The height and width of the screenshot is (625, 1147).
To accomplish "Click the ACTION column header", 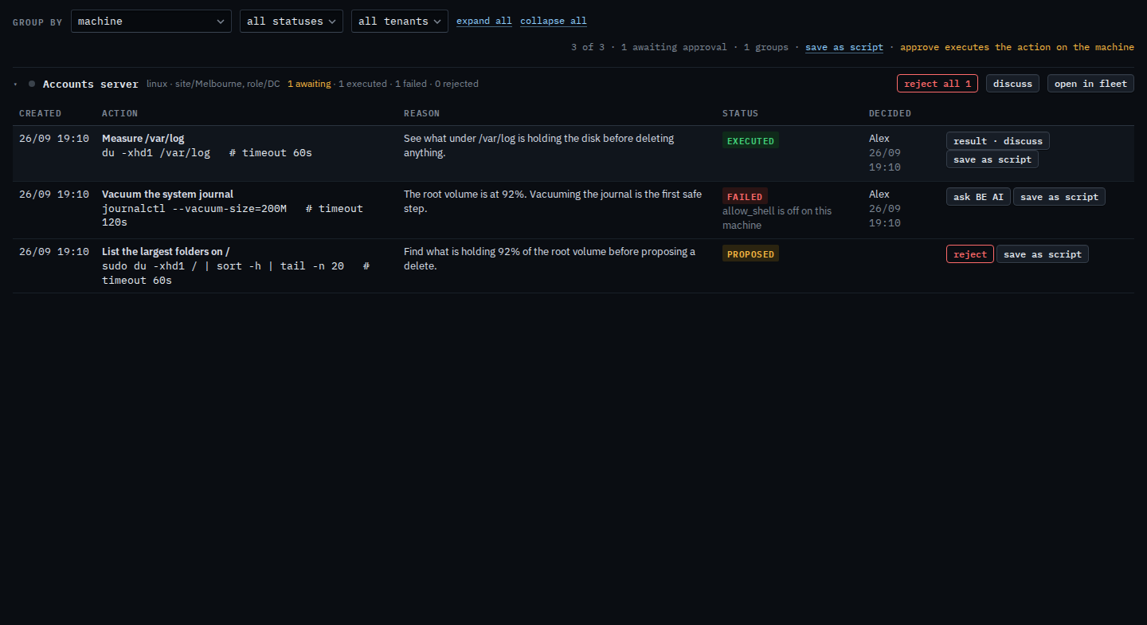I will pyautogui.click(x=120, y=113).
